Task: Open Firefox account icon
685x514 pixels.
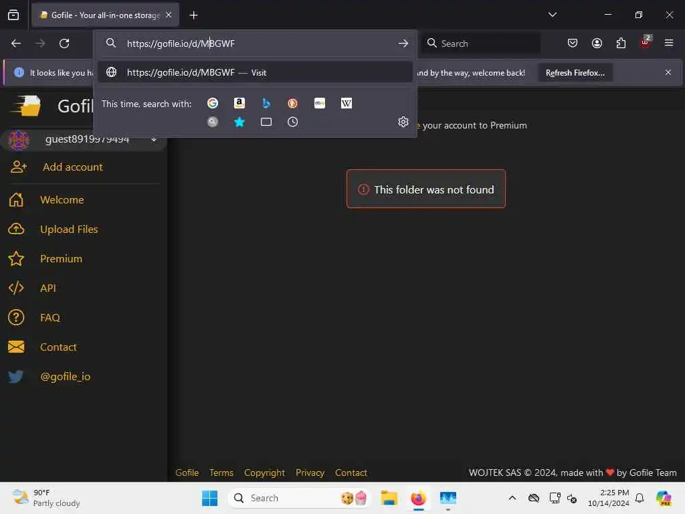Action: 597,44
